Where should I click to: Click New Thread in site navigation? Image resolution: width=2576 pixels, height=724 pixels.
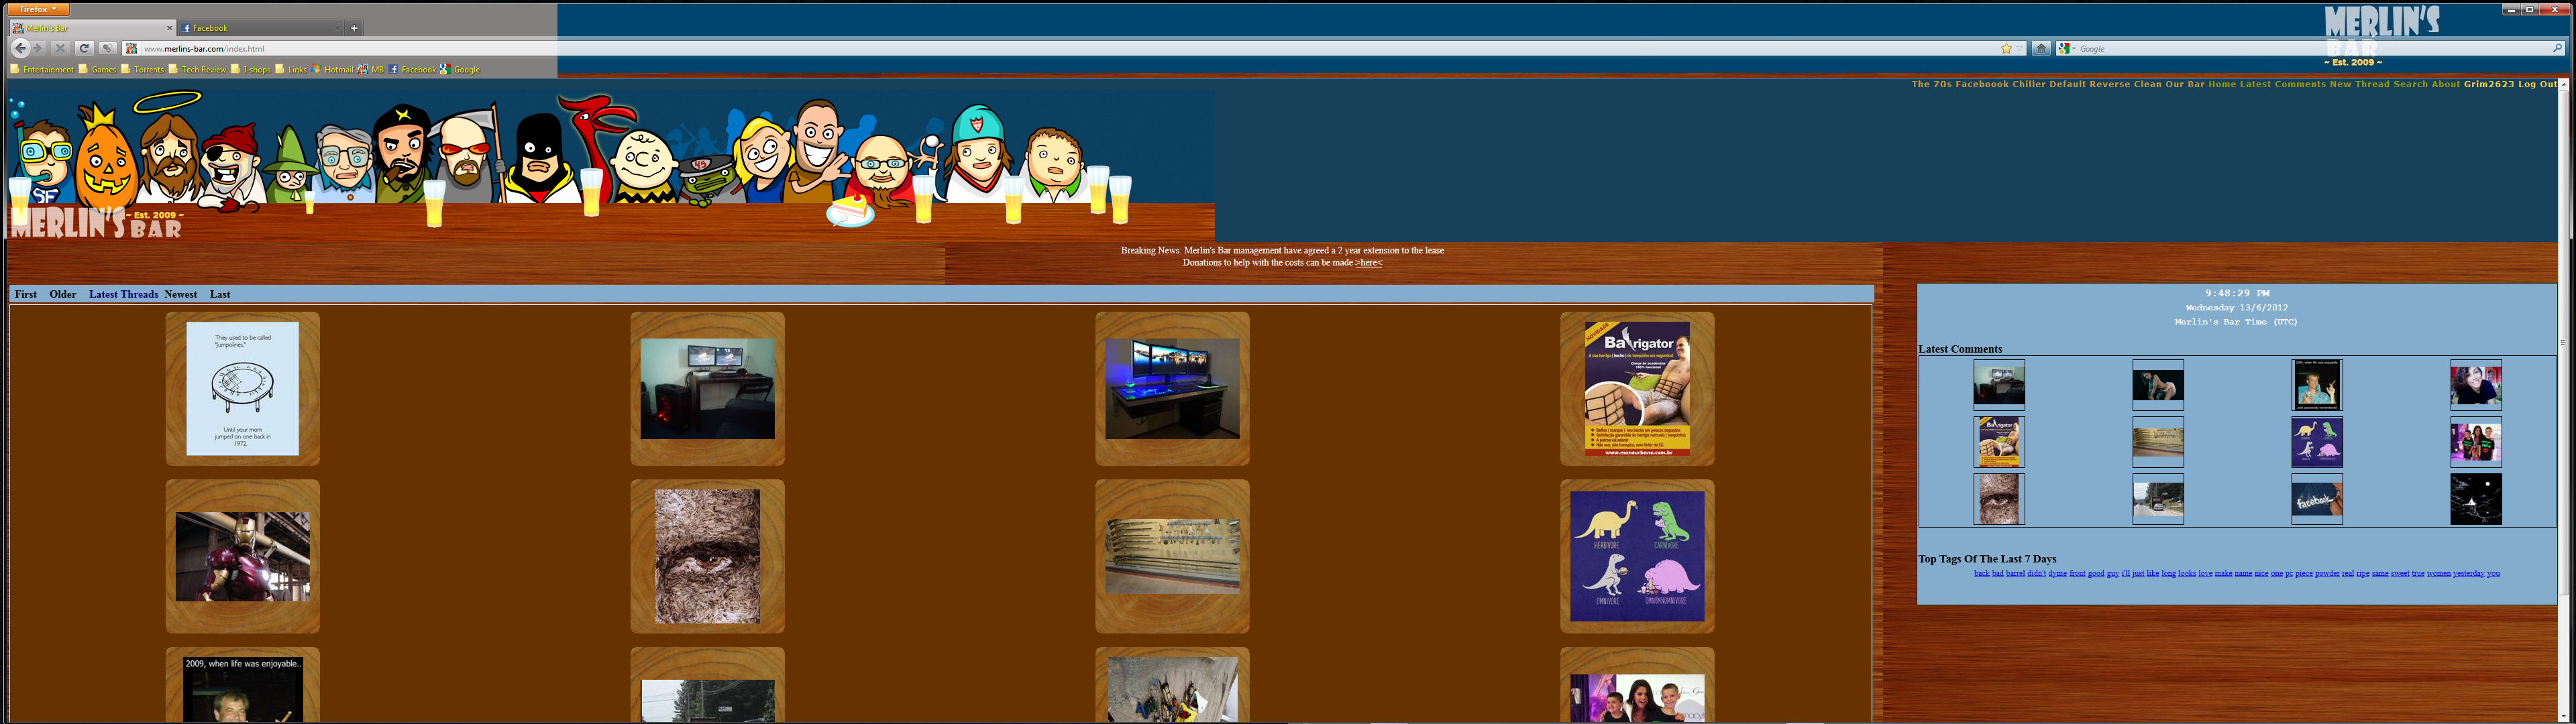[x=2359, y=84]
